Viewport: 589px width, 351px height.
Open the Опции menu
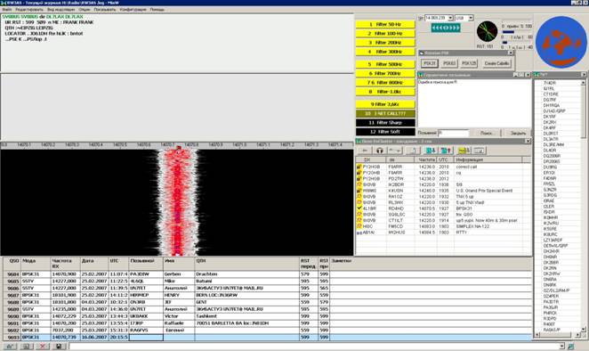pyautogui.click(x=85, y=10)
